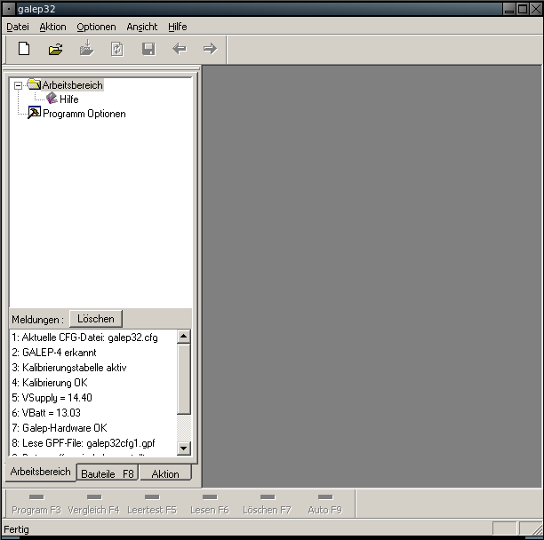Viewport: 544px width, 540px height.
Task: Open the Optionen menu
Action: click(96, 27)
